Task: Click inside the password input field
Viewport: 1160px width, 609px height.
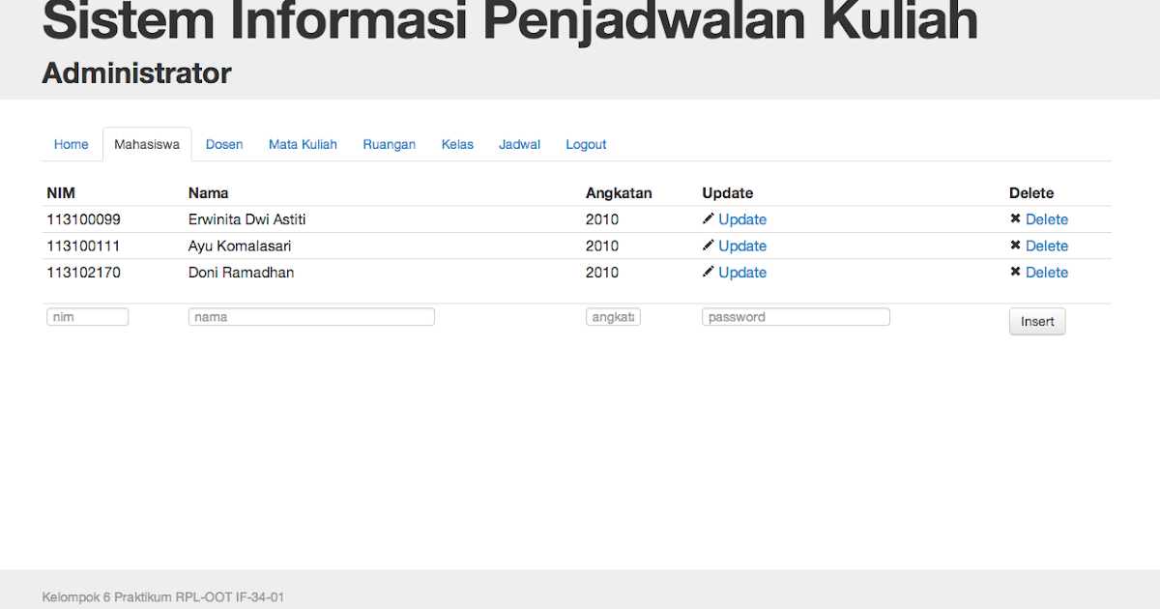Action: click(795, 316)
